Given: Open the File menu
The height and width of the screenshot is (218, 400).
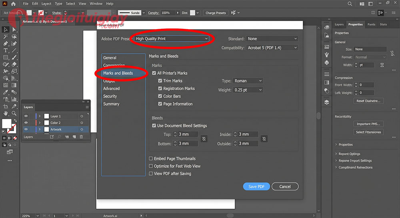Looking at the screenshot, I should [x=26, y=4].
